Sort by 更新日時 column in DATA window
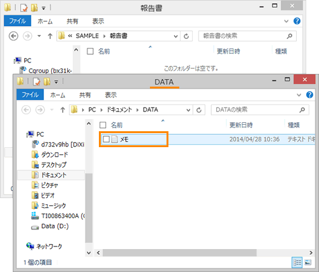Image resolution: width=319 pixels, height=272 pixels. click(241, 125)
